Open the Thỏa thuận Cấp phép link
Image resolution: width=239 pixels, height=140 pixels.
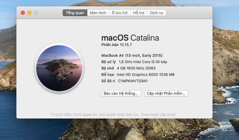tap(158, 114)
